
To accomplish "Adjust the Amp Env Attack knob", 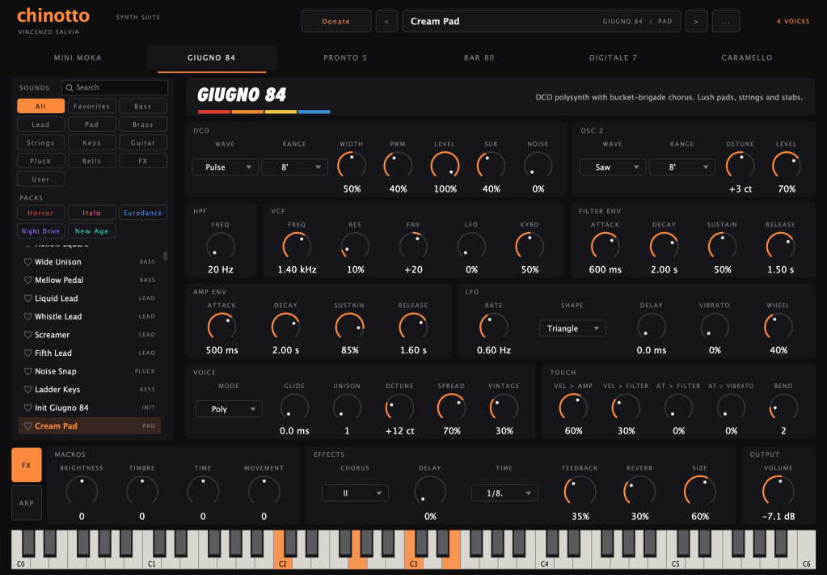I will [222, 327].
